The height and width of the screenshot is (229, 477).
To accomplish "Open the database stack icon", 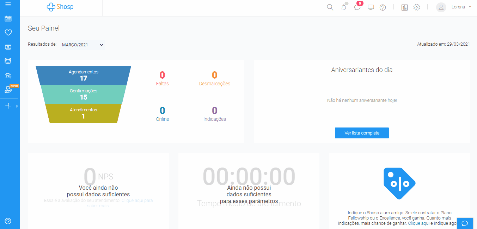I will (x=8, y=61).
